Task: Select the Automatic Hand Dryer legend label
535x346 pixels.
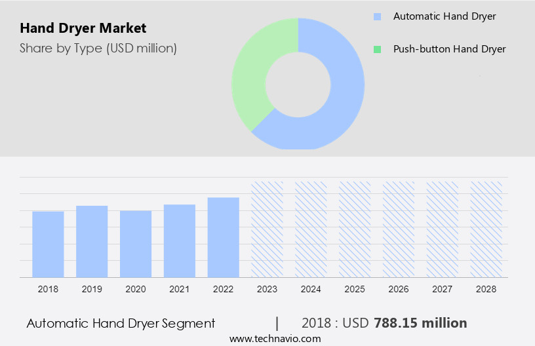Action: pos(444,16)
